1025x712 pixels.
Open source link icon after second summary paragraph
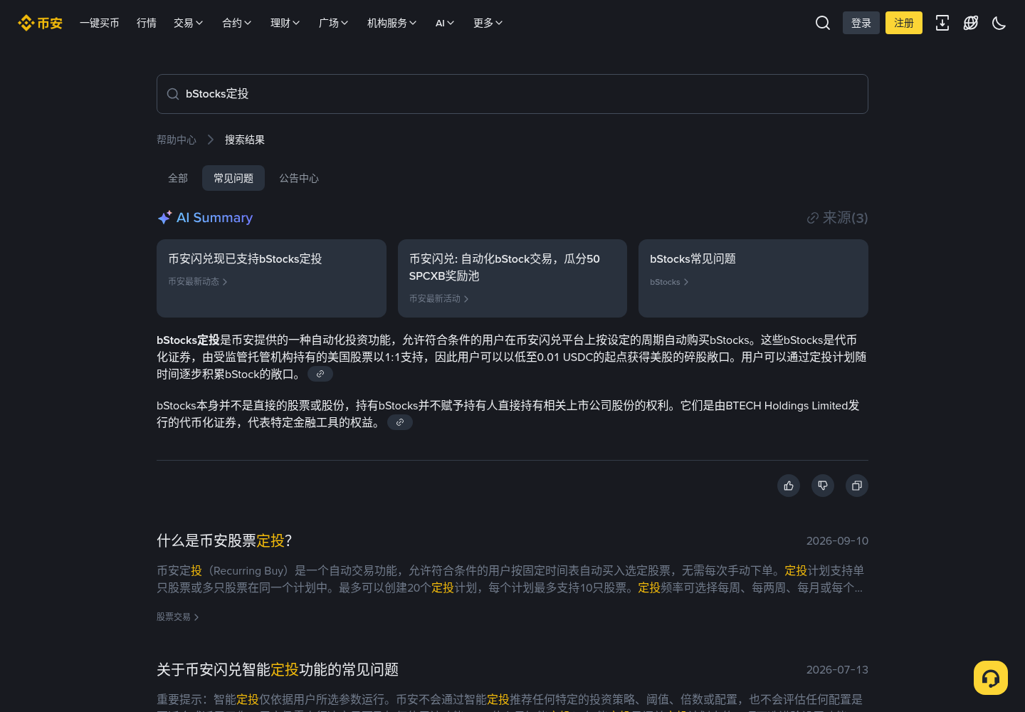click(400, 422)
